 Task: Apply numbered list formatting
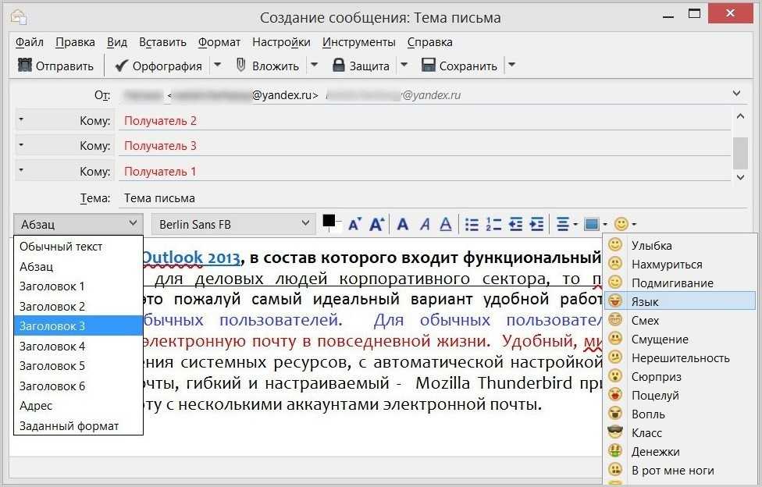tap(493, 225)
